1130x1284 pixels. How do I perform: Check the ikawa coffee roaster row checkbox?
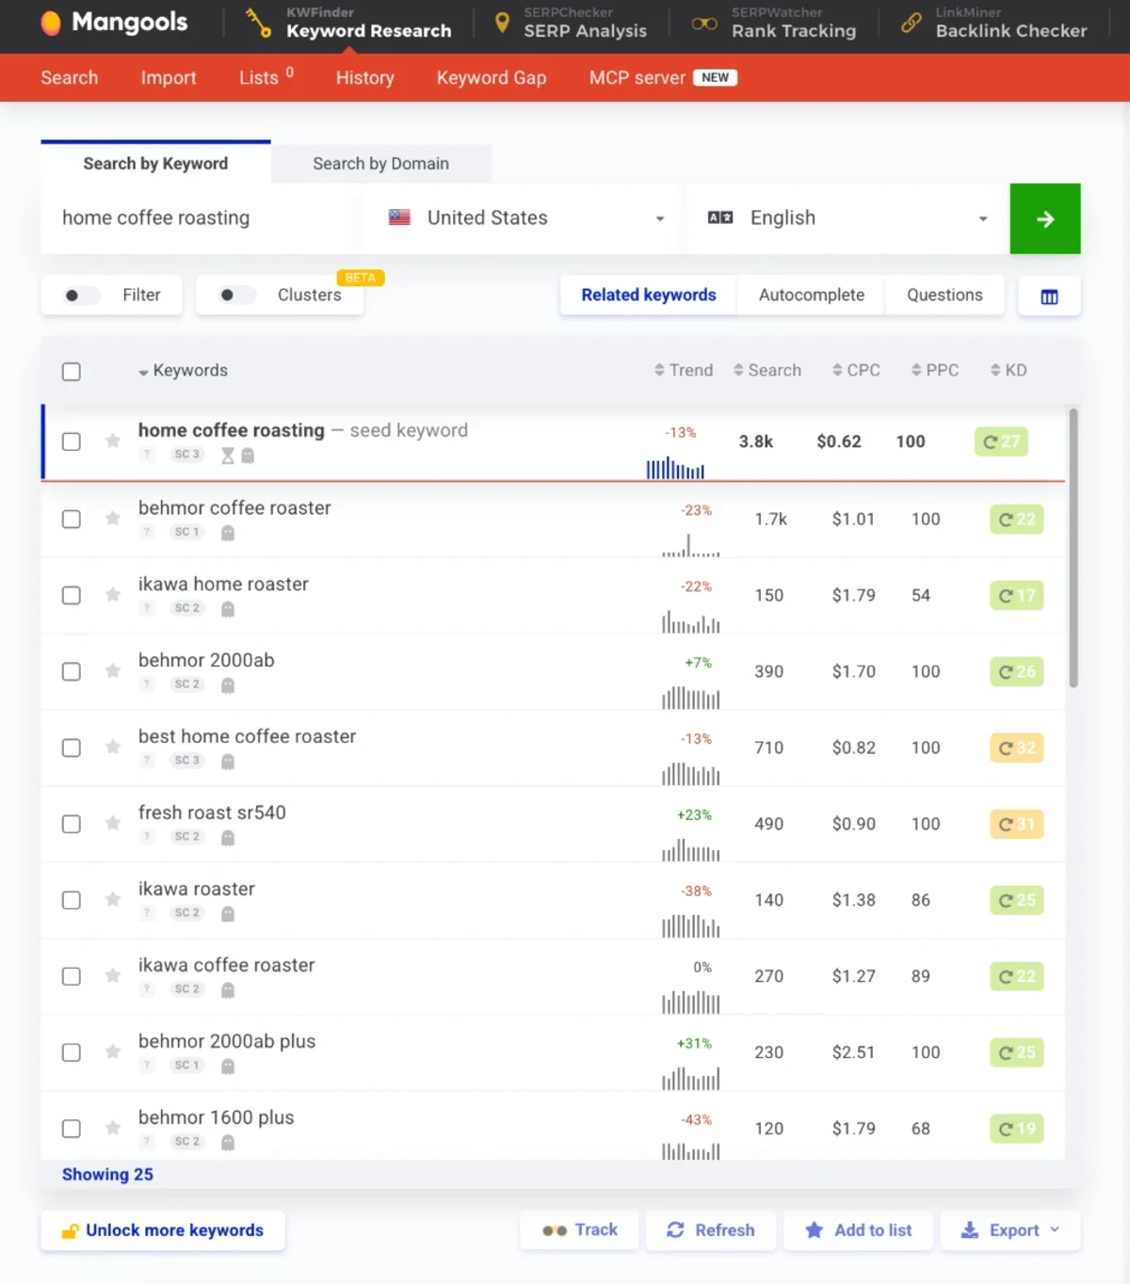click(71, 976)
